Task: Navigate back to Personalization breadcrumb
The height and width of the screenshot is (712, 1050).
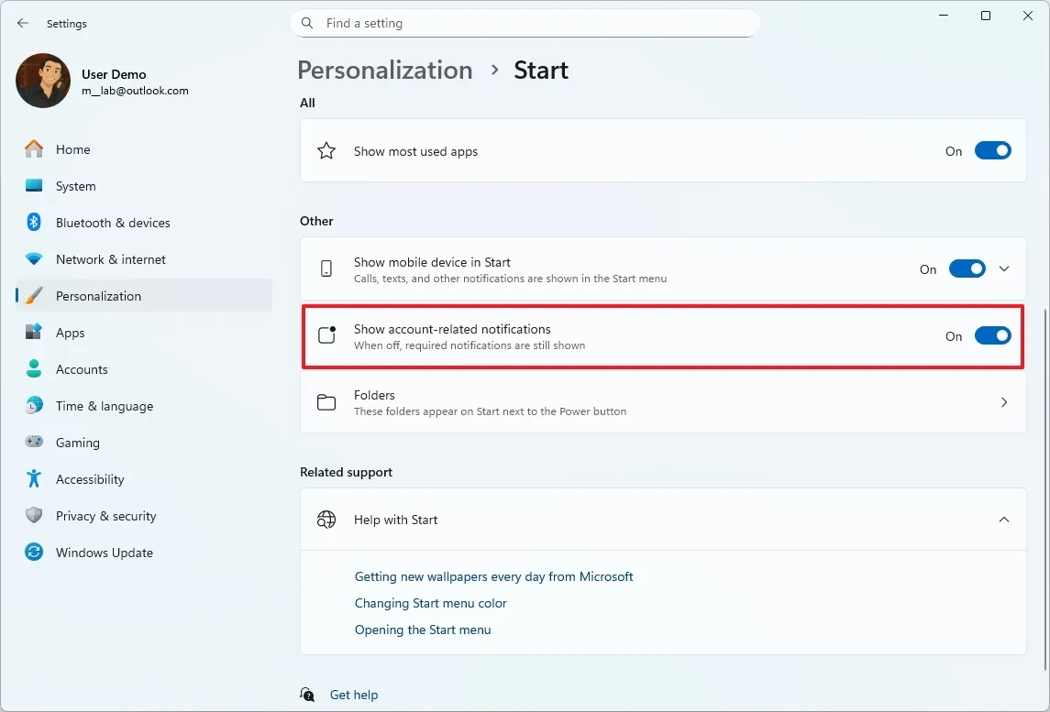Action: pyautogui.click(x=384, y=70)
